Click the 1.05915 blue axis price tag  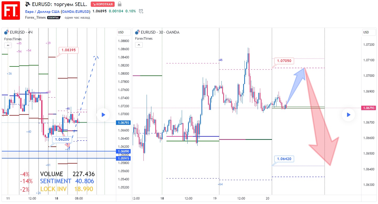click(123, 158)
